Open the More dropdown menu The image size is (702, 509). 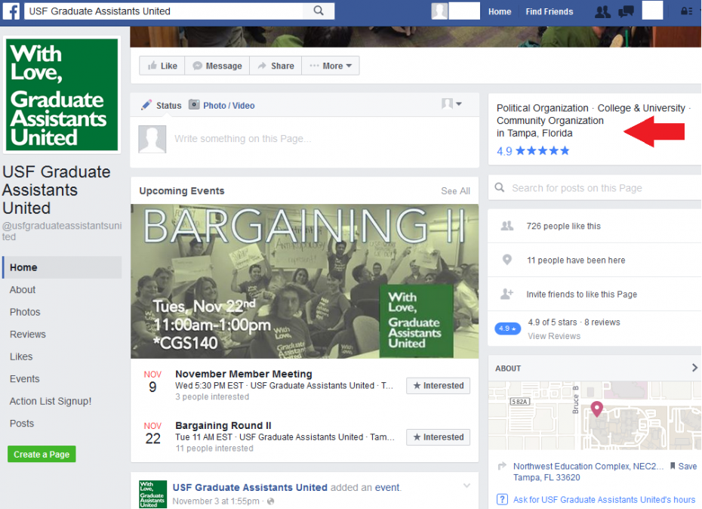click(331, 66)
